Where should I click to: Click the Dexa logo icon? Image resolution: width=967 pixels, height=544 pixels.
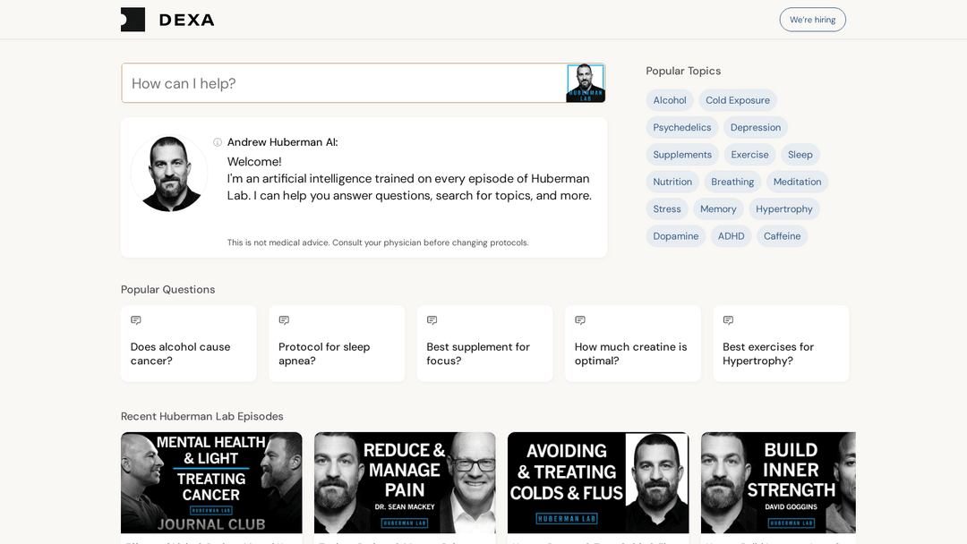[x=133, y=20]
